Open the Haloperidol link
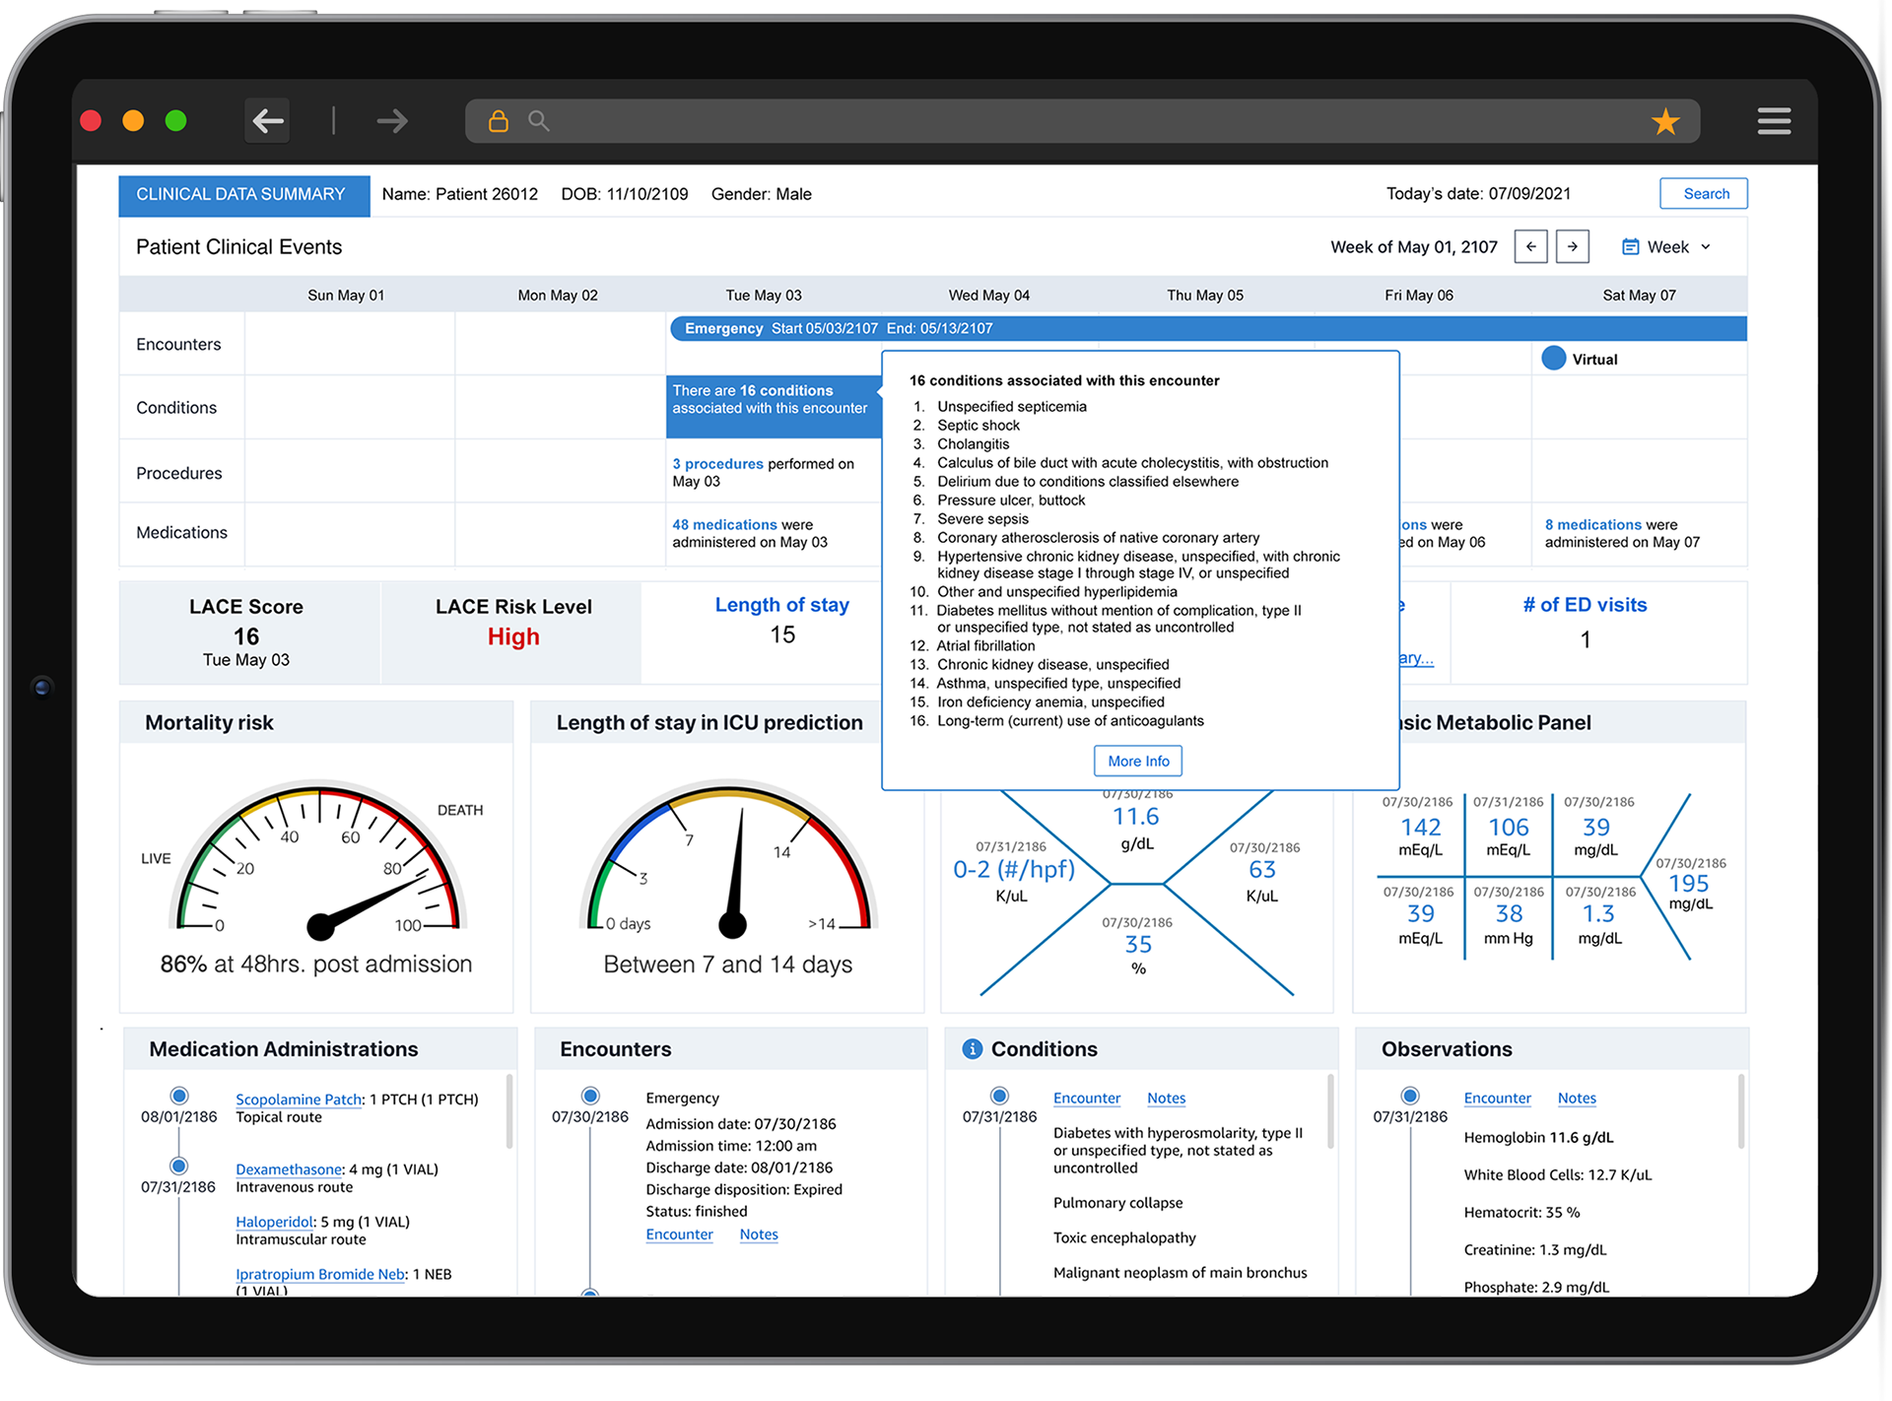This screenshot has width=1892, height=1401. pos(274,1222)
